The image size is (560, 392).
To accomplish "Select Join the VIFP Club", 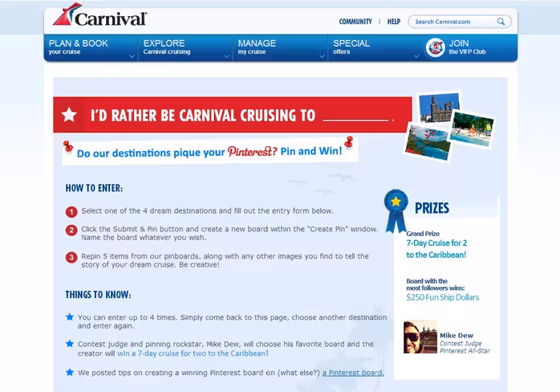I will click(469, 47).
